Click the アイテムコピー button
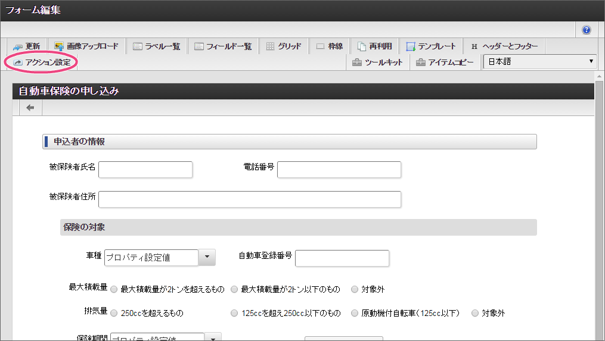 coord(445,62)
